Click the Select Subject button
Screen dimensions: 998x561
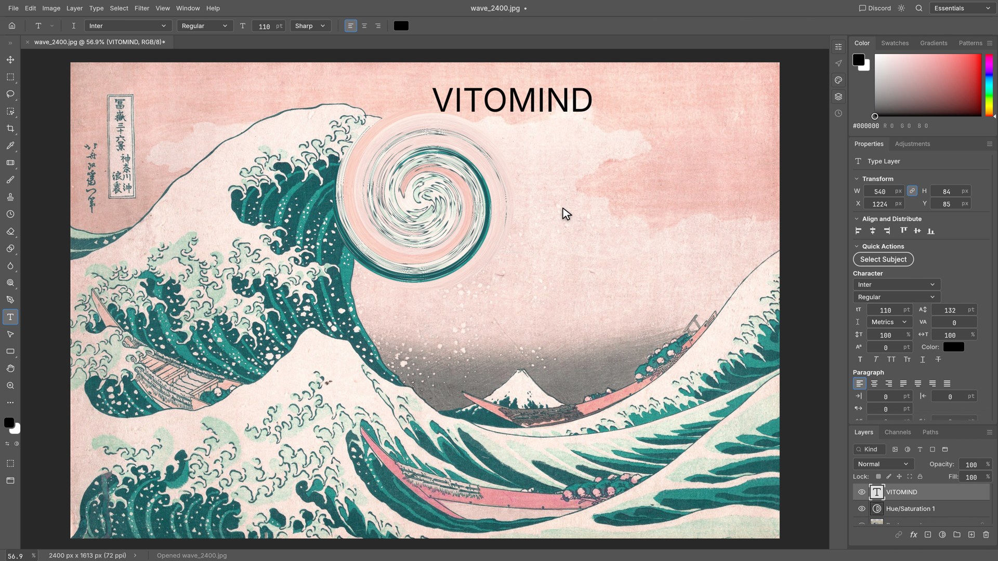pyautogui.click(x=883, y=259)
